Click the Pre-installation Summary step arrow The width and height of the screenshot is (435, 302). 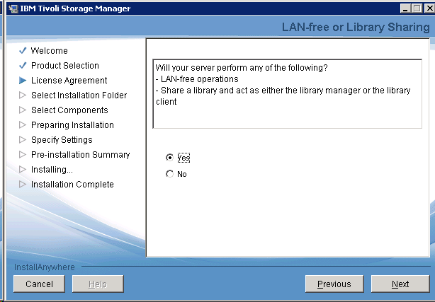[23, 155]
